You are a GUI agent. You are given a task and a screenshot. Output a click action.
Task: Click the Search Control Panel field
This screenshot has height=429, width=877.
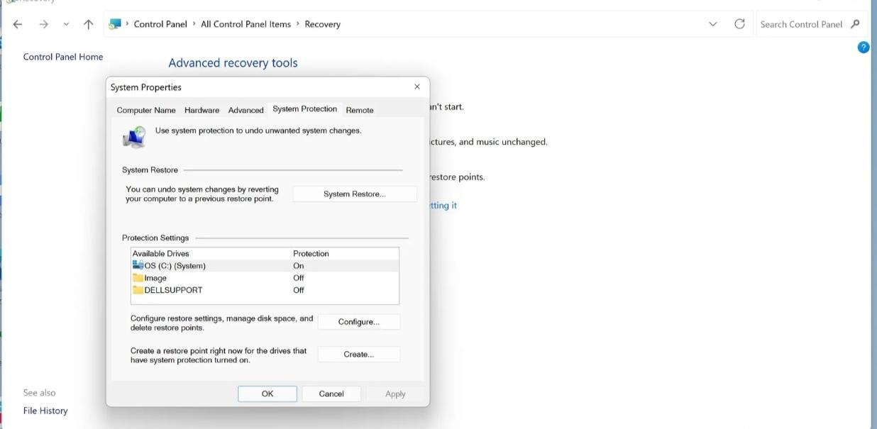pyautogui.click(x=800, y=24)
